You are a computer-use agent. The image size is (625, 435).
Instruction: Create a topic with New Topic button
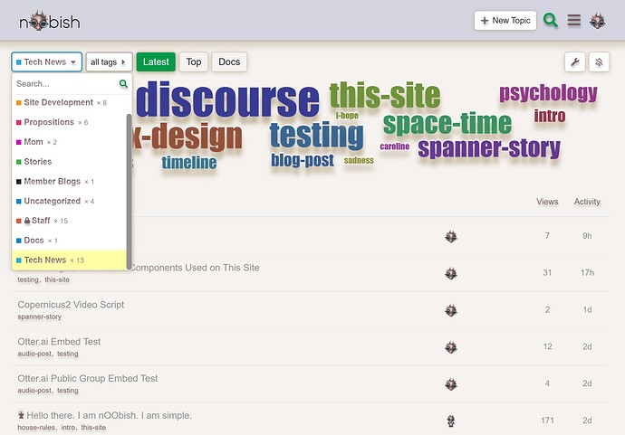click(505, 20)
